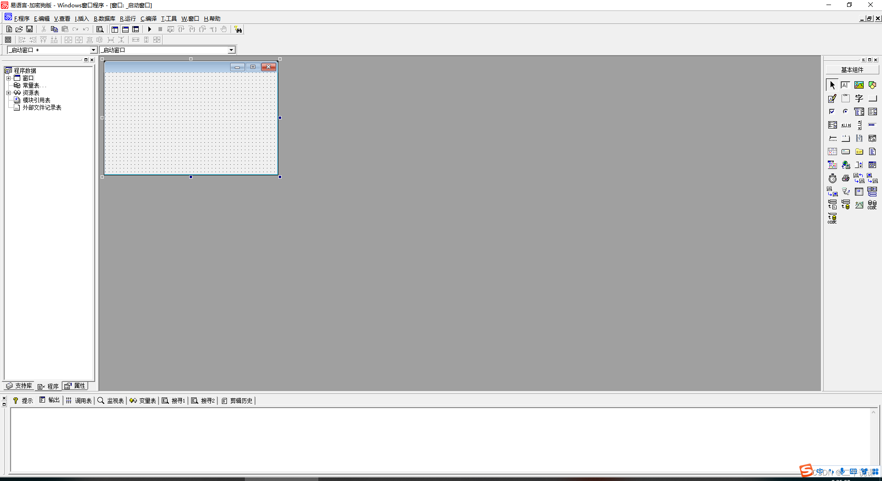Image resolution: width=882 pixels, height=481 pixels.
Task: Select 模块引用表 in the program tree
Action: (36, 100)
